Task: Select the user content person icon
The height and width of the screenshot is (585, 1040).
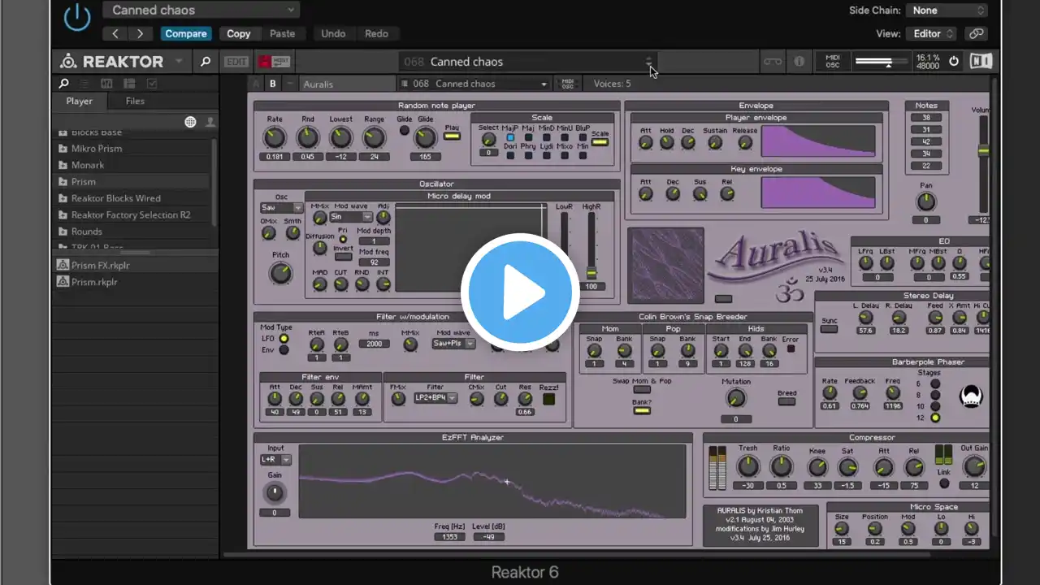Action: pyautogui.click(x=210, y=122)
